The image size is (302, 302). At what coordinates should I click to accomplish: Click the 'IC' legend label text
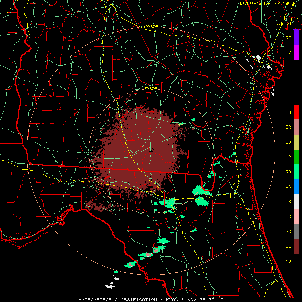[288, 217]
